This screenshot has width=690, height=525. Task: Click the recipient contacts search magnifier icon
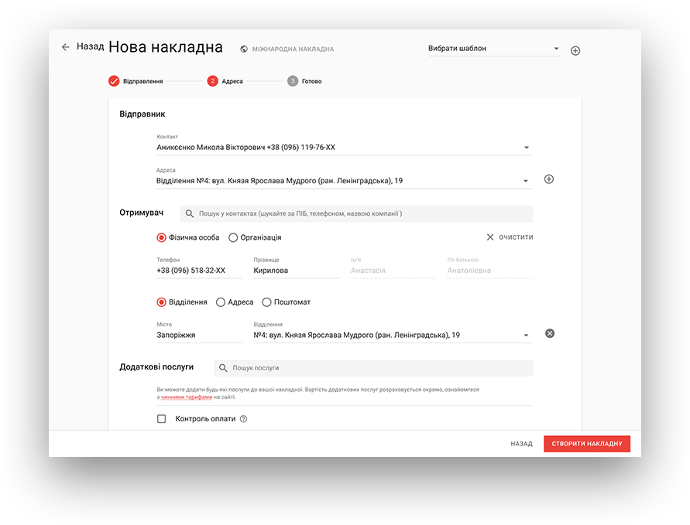(190, 213)
